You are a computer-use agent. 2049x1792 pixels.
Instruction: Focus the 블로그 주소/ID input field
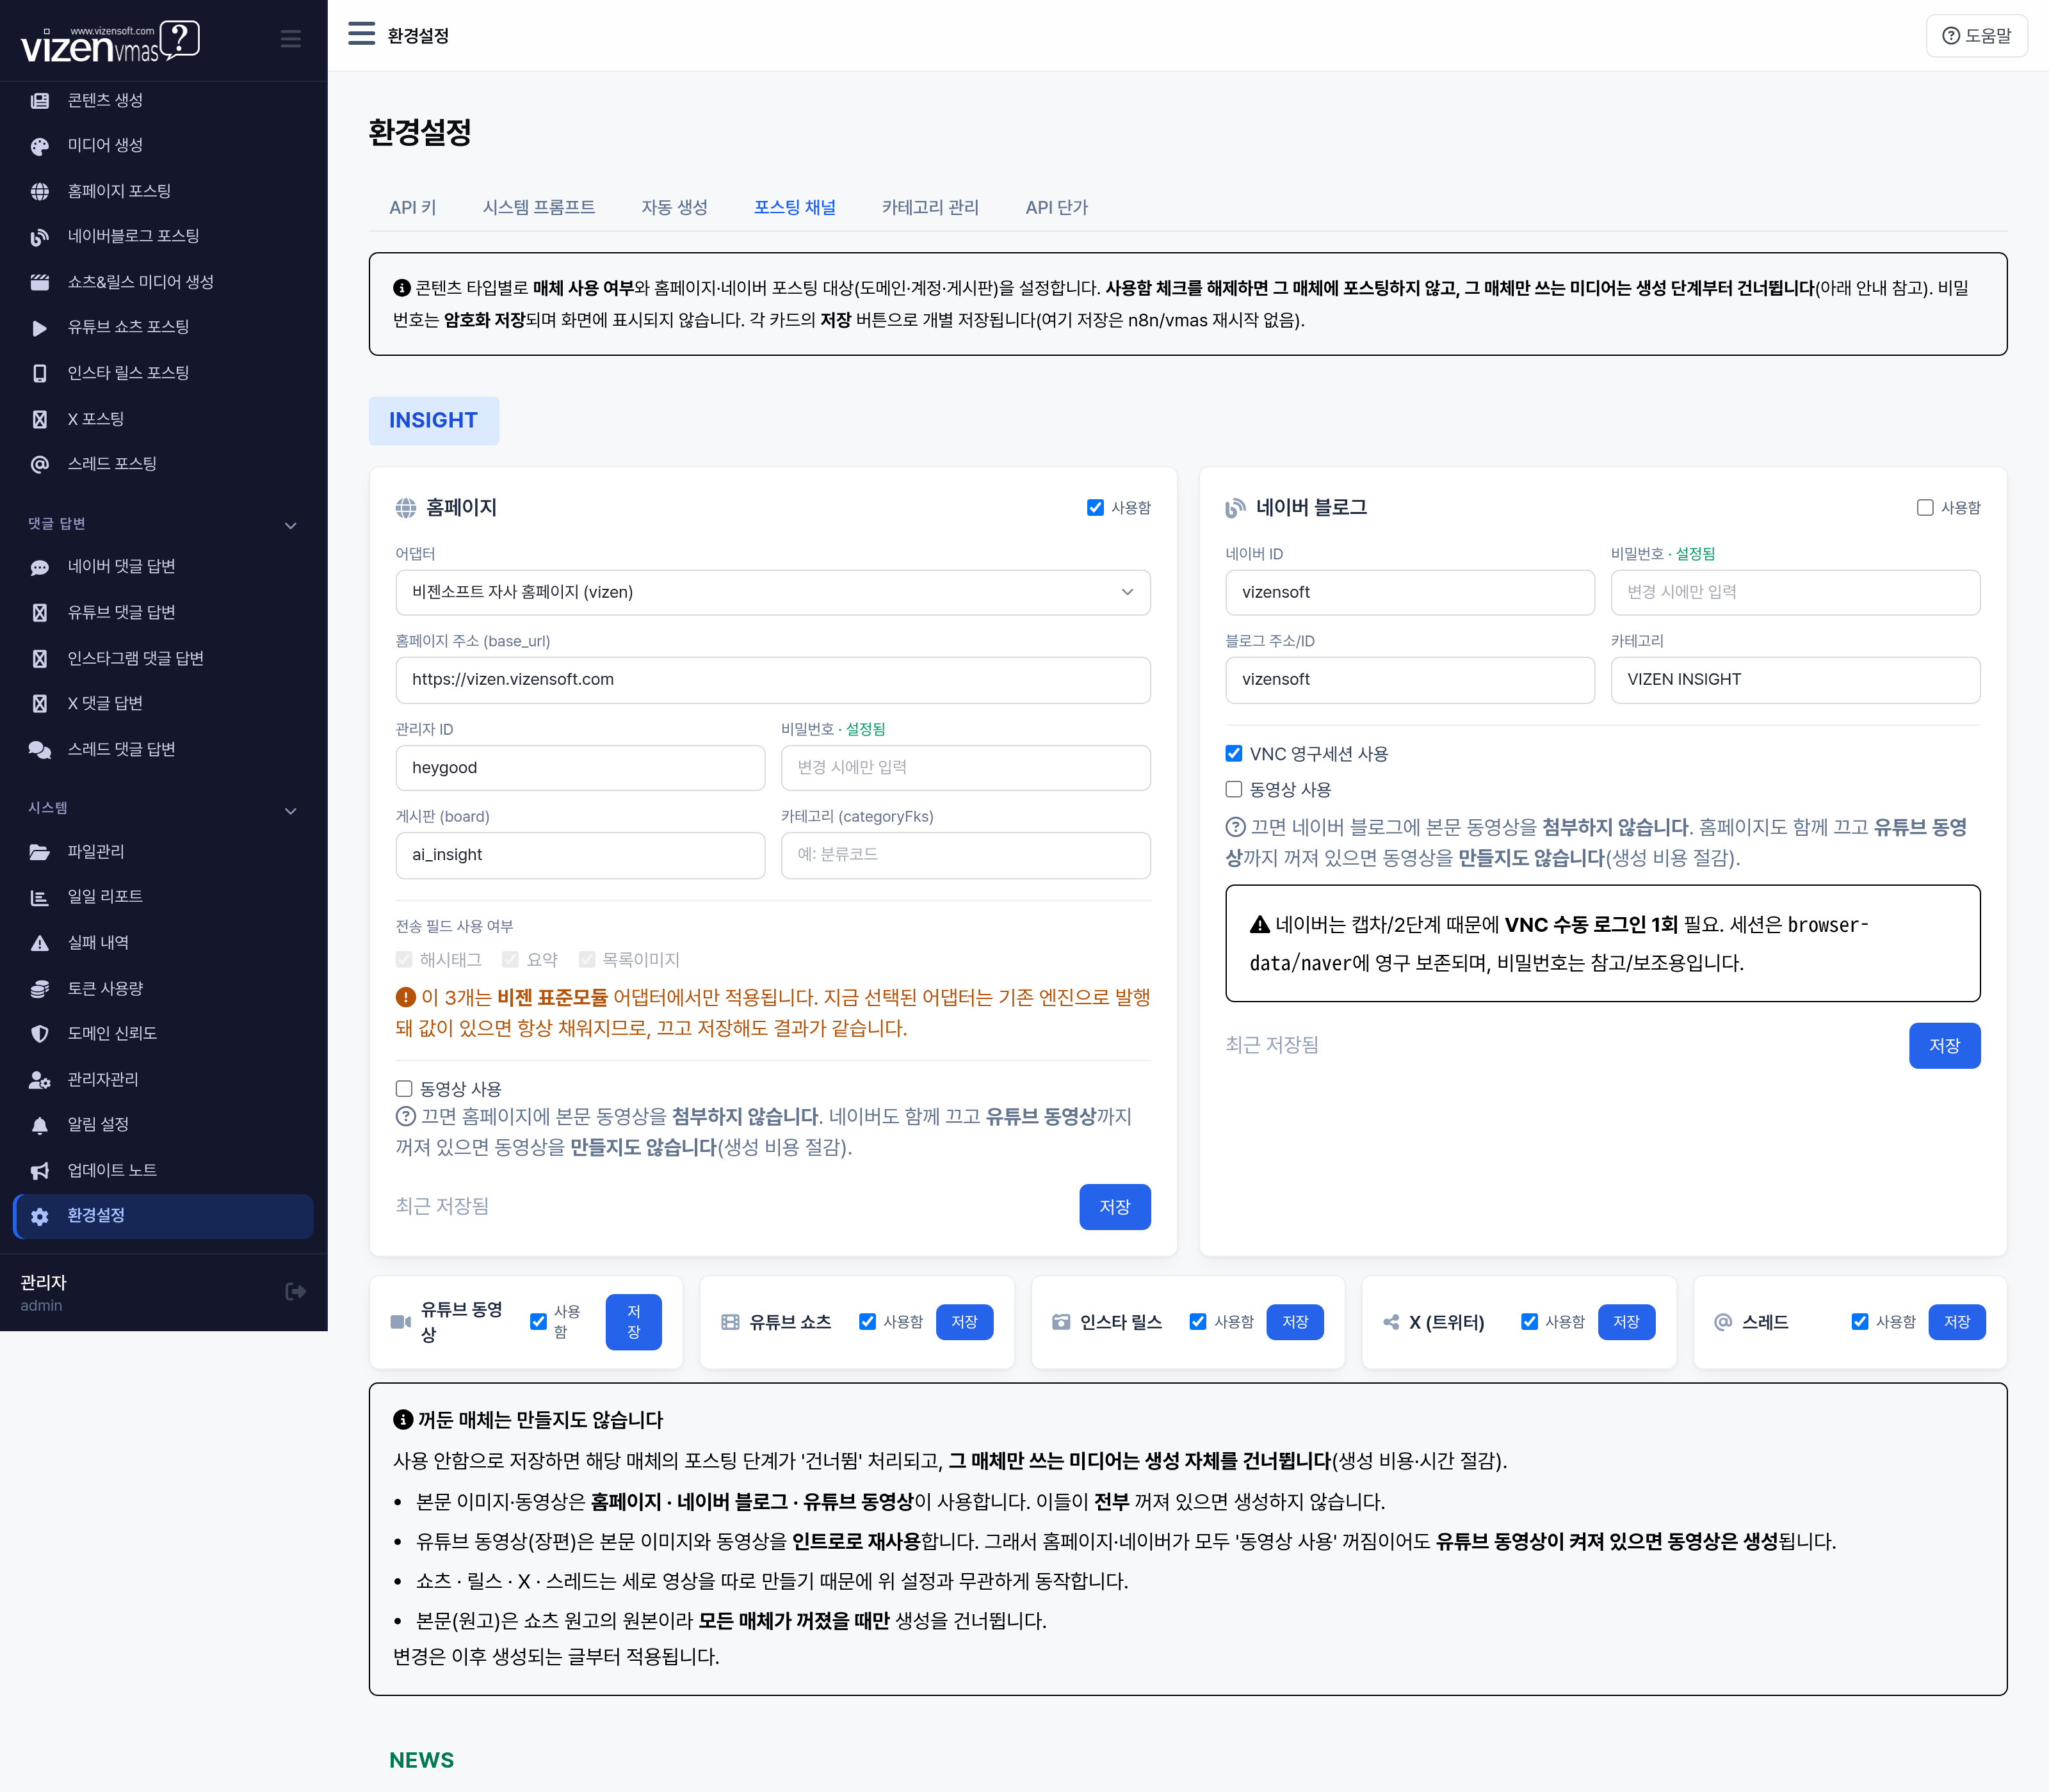pos(1410,680)
